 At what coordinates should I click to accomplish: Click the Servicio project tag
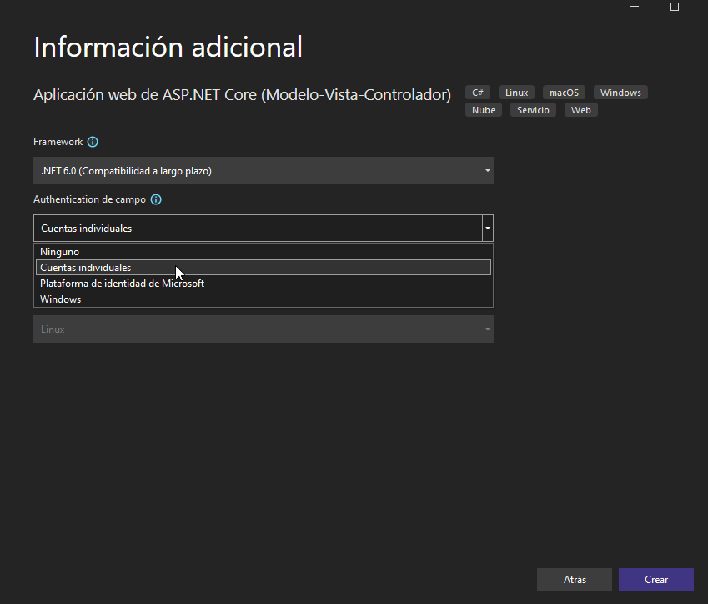coord(532,109)
